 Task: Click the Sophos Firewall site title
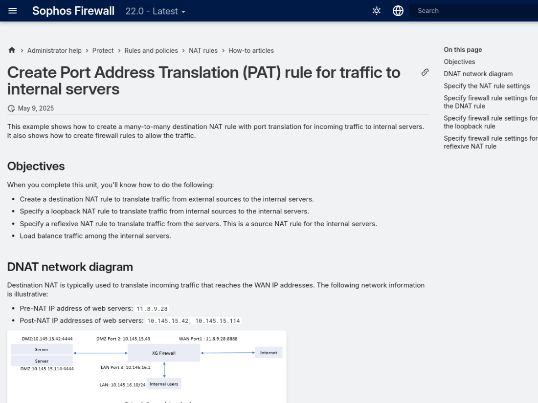click(73, 11)
